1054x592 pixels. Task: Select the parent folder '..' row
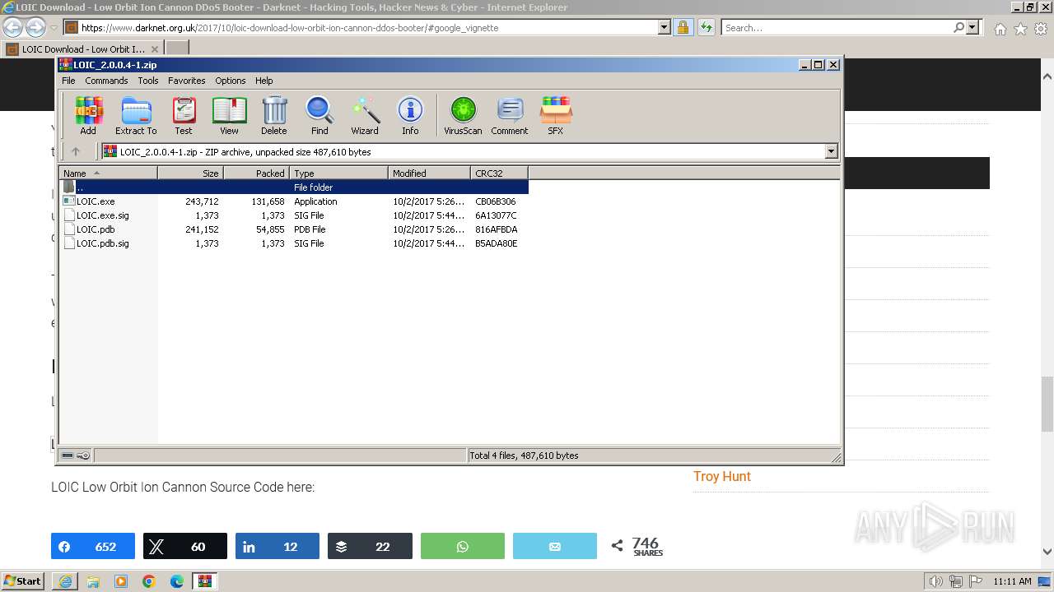(x=294, y=187)
